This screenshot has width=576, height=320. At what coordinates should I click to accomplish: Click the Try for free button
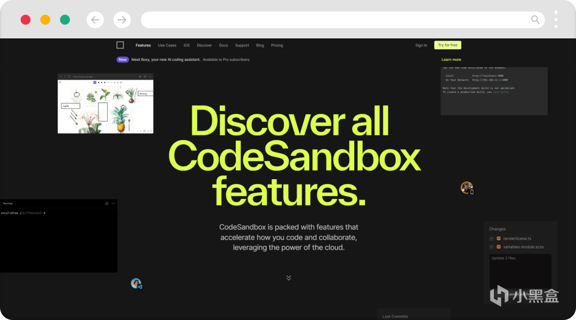(447, 45)
